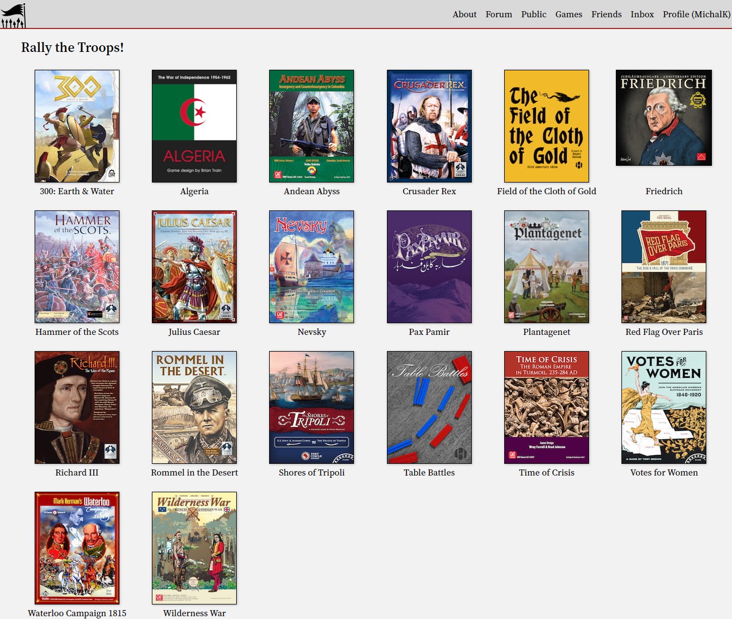The image size is (732, 619).
Task: Check the Inbox
Action: [642, 15]
